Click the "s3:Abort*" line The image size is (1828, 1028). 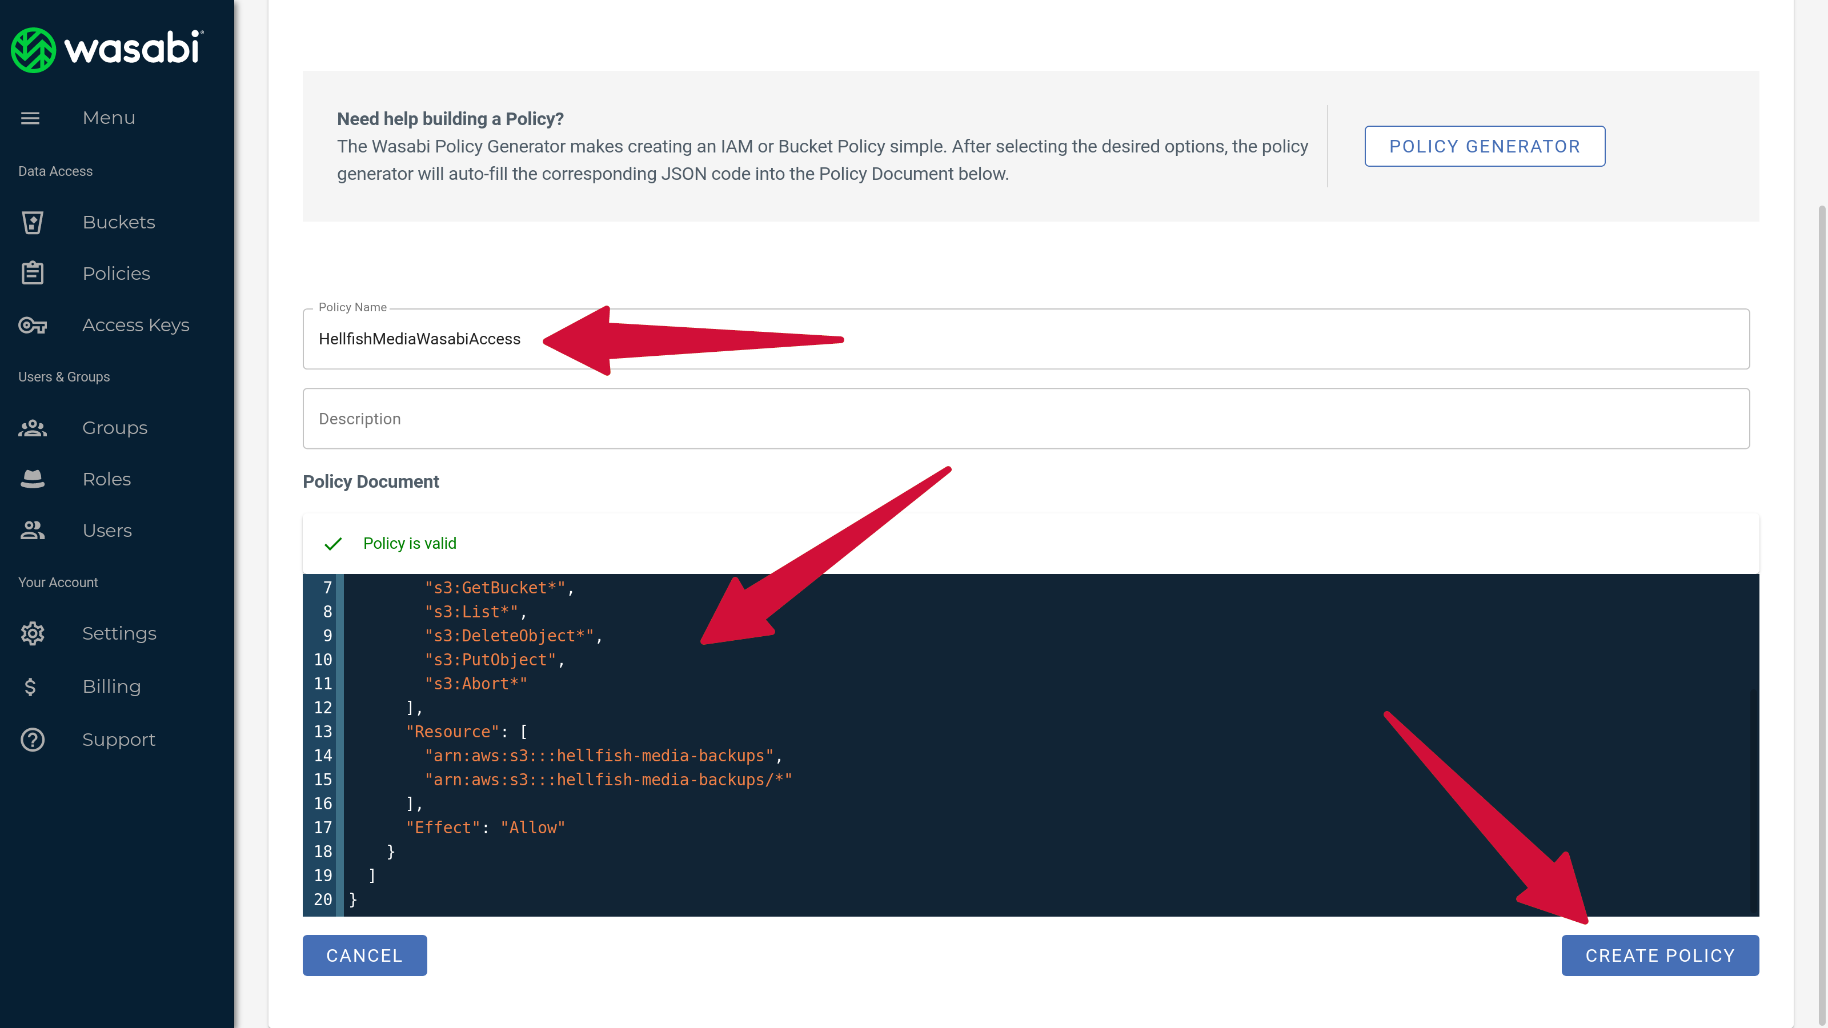pos(475,684)
